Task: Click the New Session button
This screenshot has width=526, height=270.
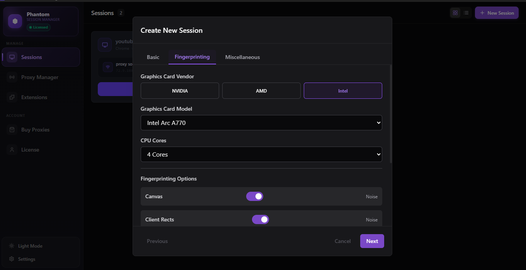Action: click(x=497, y=13)
